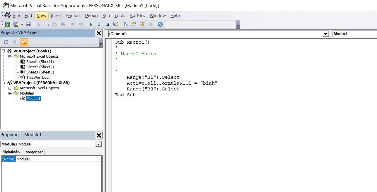The width and height of the screenshot is (377, 192).
Task: Select ThisWorkbook in project tree
Action: 38,78
